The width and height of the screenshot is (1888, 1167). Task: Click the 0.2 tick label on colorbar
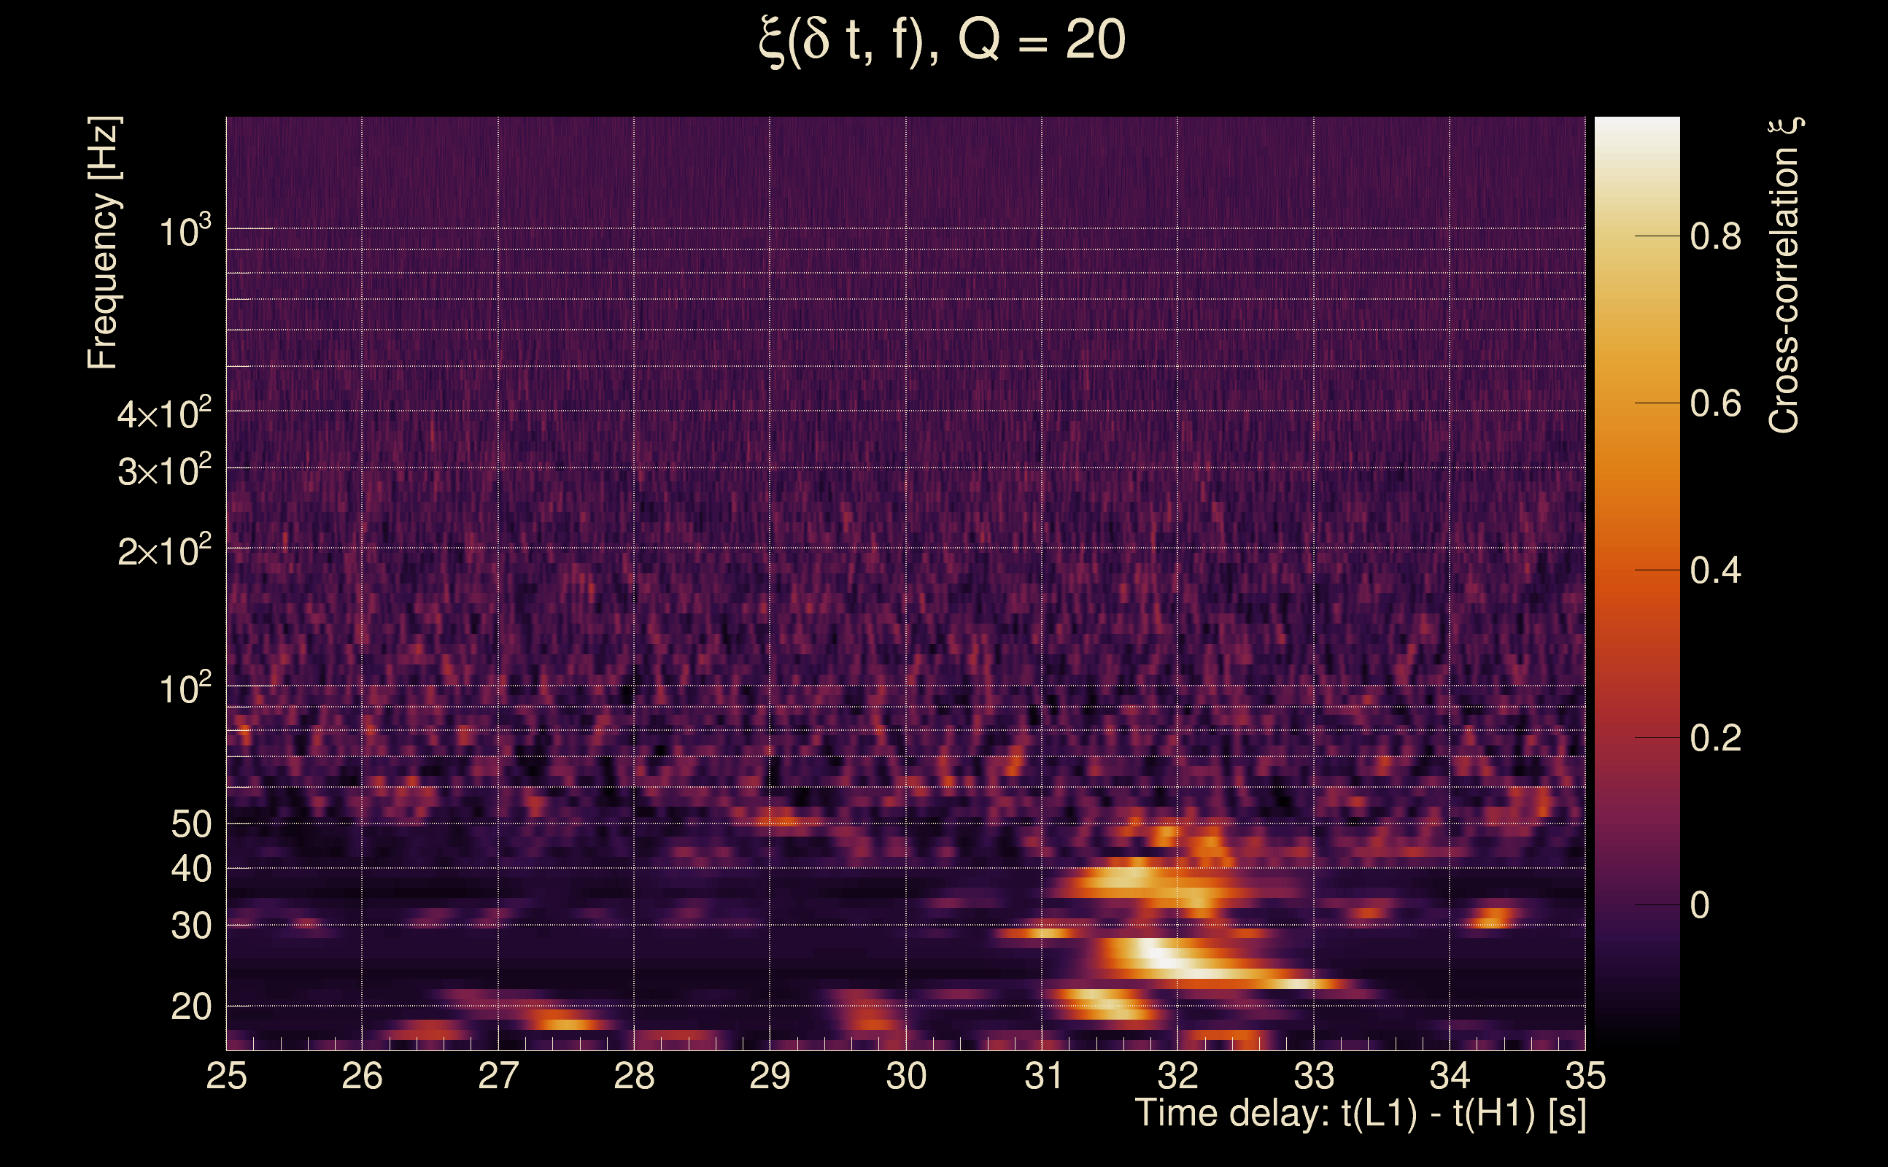[x=1715, y=739]
